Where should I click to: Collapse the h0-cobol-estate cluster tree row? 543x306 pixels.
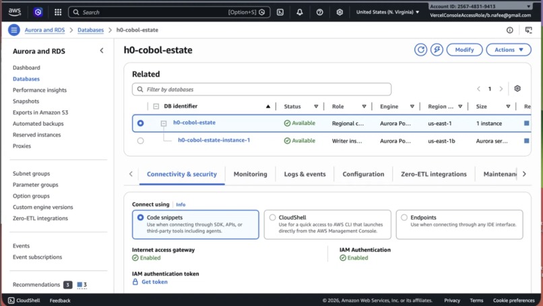click(164, 124)
